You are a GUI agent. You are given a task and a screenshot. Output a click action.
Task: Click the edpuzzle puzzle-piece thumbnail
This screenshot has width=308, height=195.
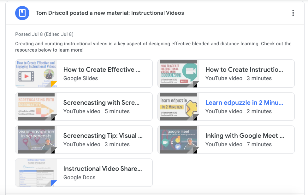tap(178, 106)
